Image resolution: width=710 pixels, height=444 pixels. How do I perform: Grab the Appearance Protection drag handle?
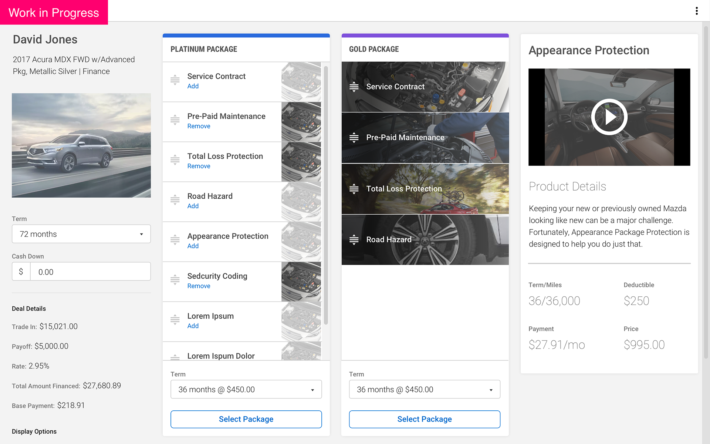pos(175,240)
